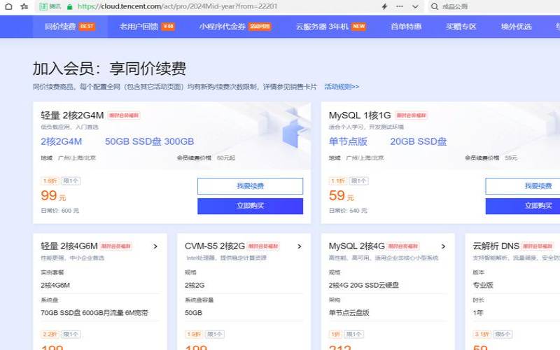Click the 20GB SSD盘 spec text
This screenshot has width=560, height=350.
[418, 141]
